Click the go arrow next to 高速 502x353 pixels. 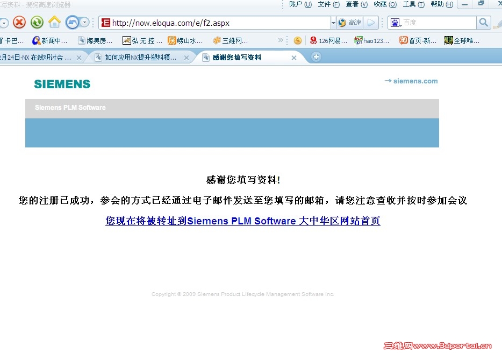coord(371,23)
